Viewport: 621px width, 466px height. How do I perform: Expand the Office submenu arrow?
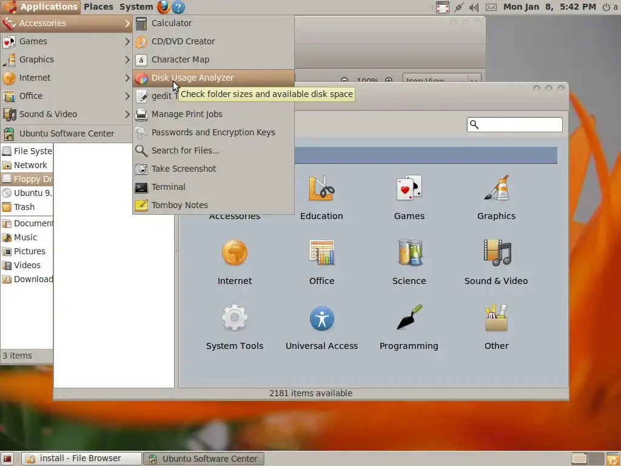[x=127, y=96]
